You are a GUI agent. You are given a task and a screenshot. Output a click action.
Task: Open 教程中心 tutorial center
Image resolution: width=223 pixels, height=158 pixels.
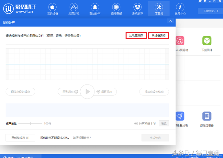pyautogui.click(x=180, y=9)
